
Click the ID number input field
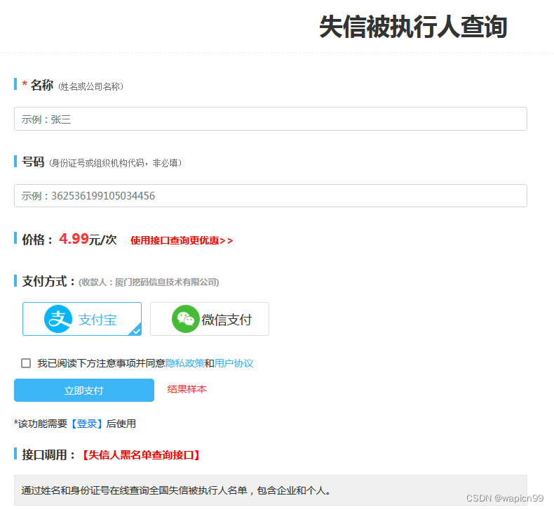(x=270, y=196)
